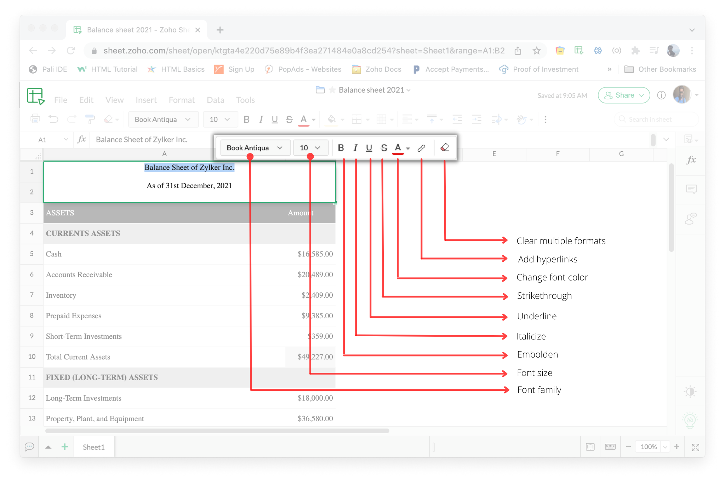Click the print icon in main toolbar
This screenshot has width=725, height=482.
click(35, 119)
